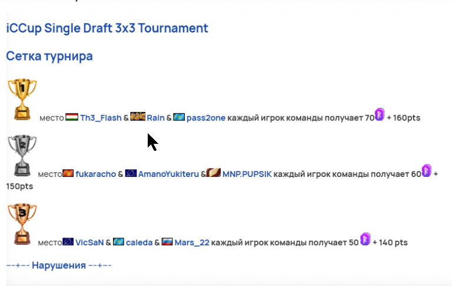
Task: Click the purple coin icon after 70
Action: [380, 114]
